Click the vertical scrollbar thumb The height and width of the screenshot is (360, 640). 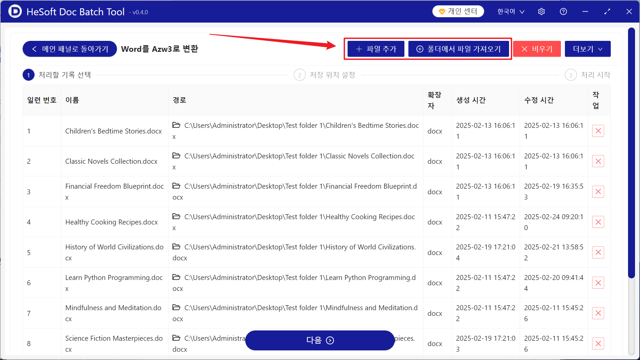[x=631, y=153]
